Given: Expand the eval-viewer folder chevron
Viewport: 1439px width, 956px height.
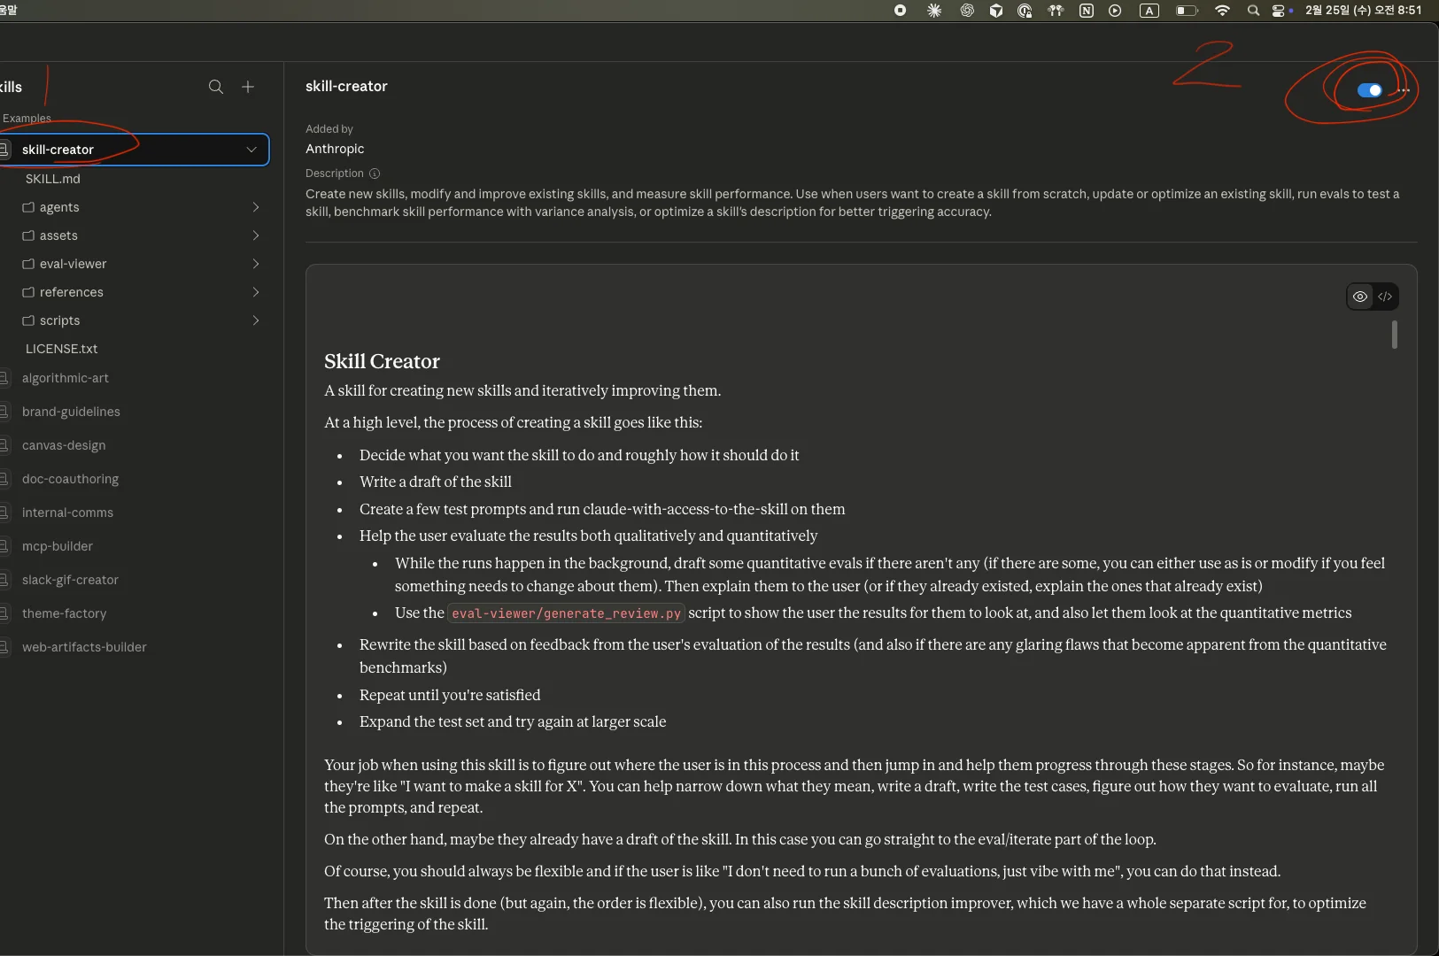Looking at the screenshot, I should point(256,264).
